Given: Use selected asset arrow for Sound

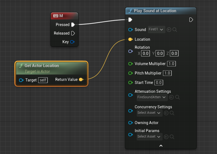Looking at the screenshot, I should point(169,29).
